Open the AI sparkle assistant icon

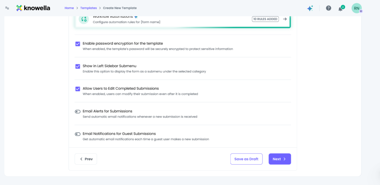click(x=310, y=8)
